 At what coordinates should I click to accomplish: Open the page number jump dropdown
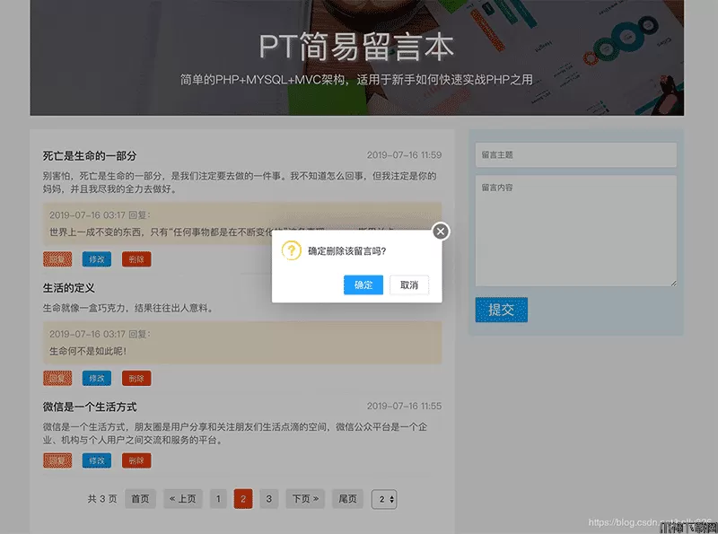point(384,499)
